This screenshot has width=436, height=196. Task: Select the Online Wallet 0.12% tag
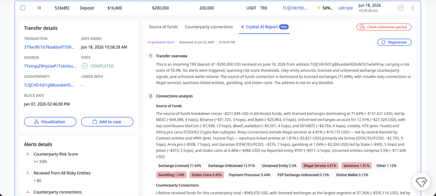pyautogui.click(x=352, y=175)
